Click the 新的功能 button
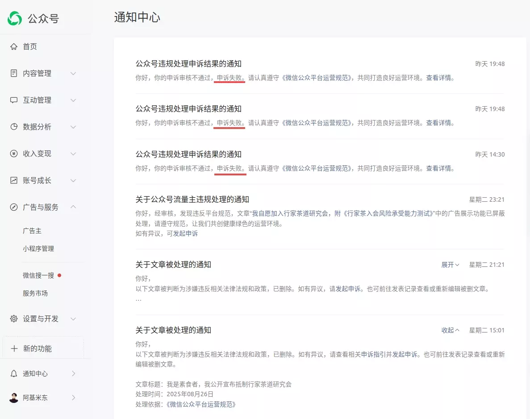 coord(43,348)
